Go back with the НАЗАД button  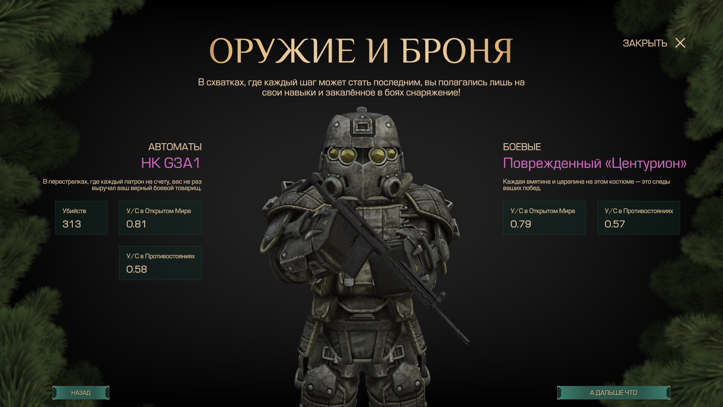pyautogui.click(x=81, y=393)
